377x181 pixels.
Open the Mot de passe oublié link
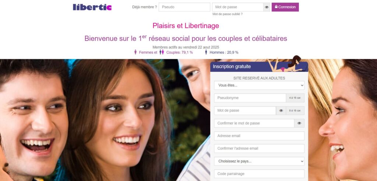[228, 14]
